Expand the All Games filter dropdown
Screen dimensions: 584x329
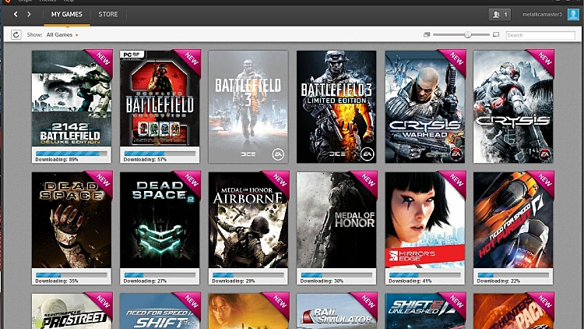[x=62, y=35]
